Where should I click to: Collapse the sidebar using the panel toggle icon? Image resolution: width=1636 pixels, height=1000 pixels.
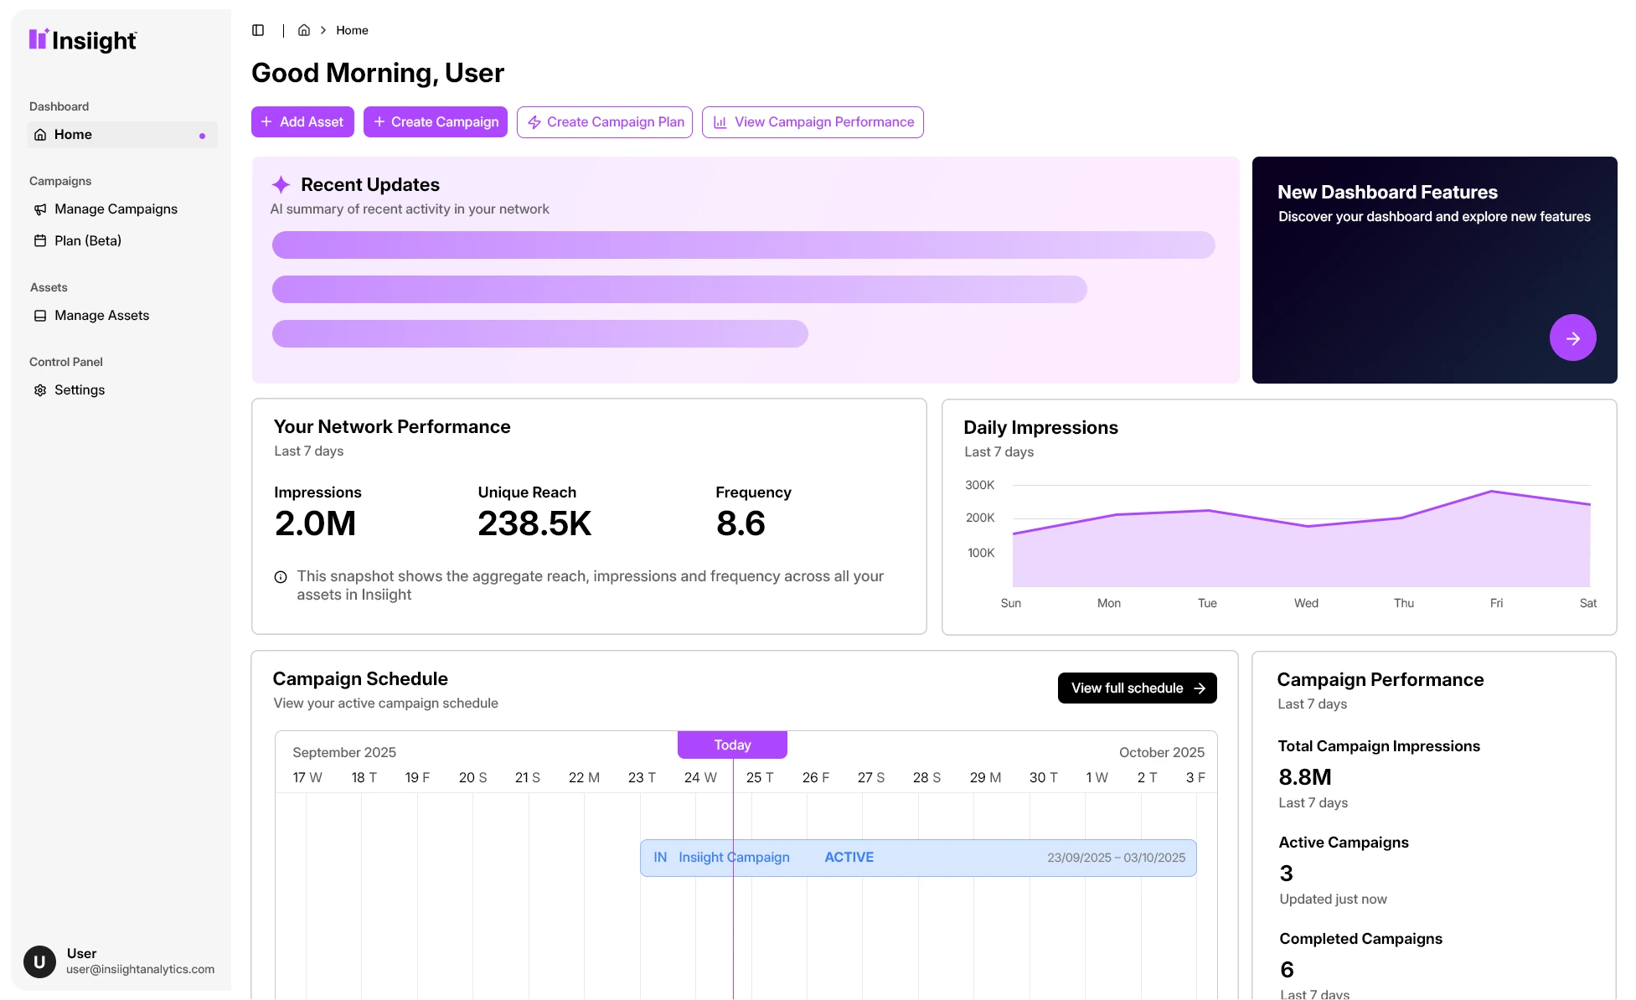pos(257,30)
